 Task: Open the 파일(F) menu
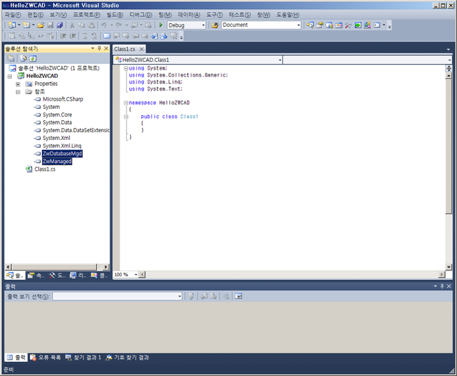[13, 15]
